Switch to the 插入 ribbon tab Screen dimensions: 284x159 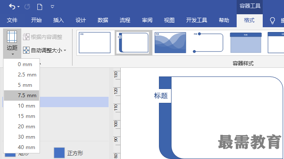(59, 20)
